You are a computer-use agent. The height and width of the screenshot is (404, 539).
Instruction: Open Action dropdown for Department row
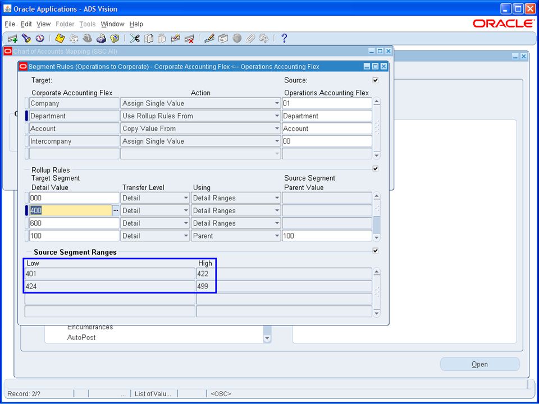tap(277, 116)
